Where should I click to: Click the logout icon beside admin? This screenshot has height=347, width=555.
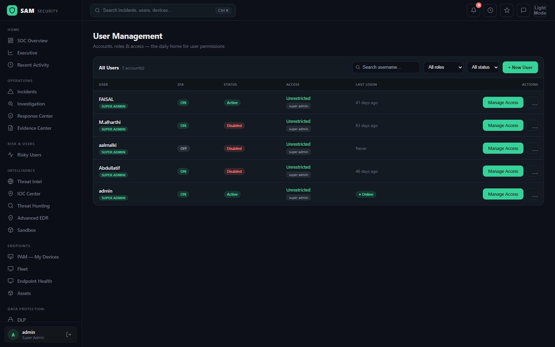pyautogui.click(x=69, y=335)
